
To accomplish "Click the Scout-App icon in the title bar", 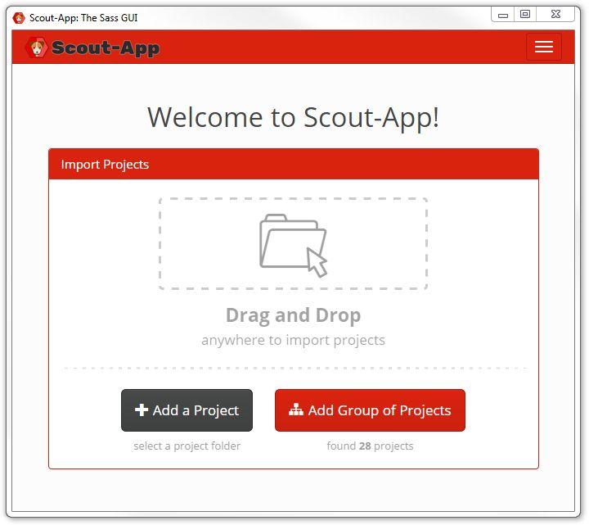I will tap(18, 18).
